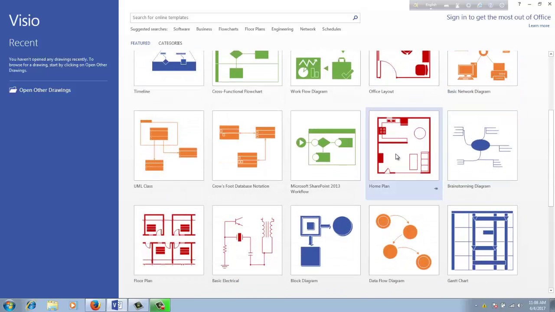The height and width of the screenshot is (312, 555).
Task: Click the Sign in to Office link
Action: pos(499,17)
